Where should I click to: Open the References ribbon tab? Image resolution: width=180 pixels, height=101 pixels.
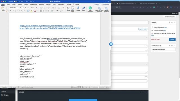click(x=33, y=4)
